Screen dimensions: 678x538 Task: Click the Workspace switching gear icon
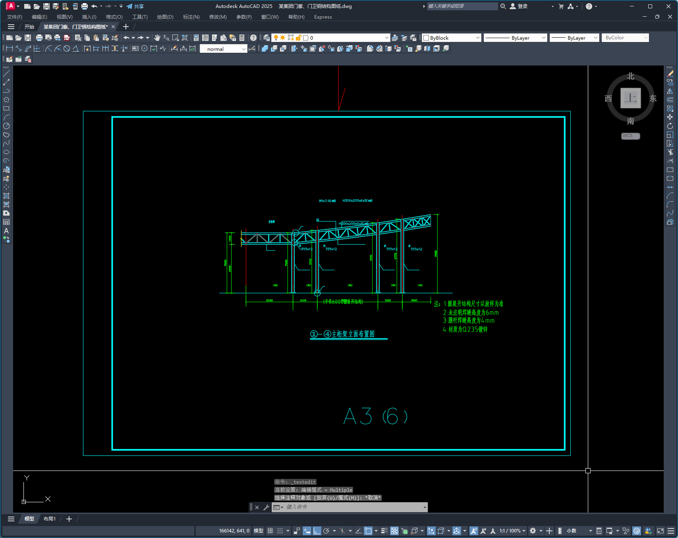[533, 531]
